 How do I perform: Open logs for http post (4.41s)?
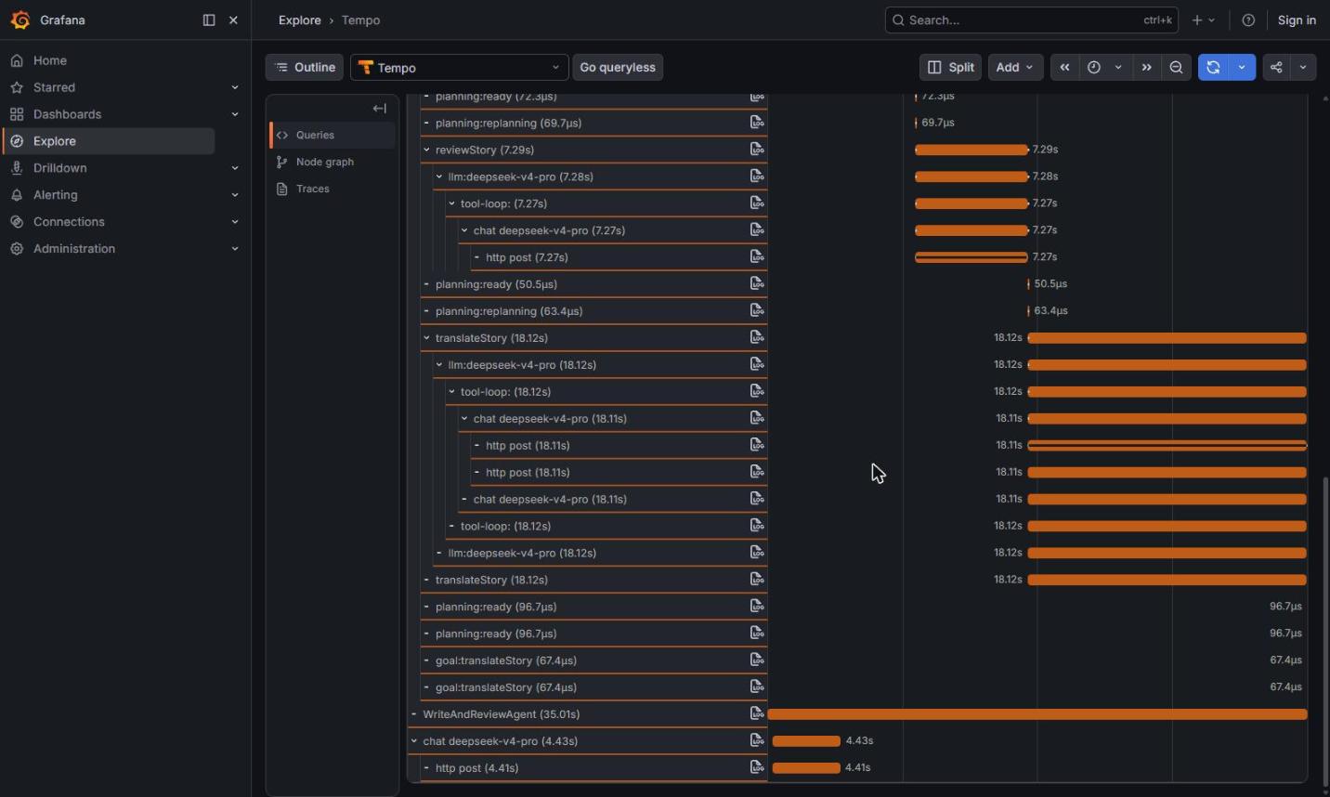point(757,767)
